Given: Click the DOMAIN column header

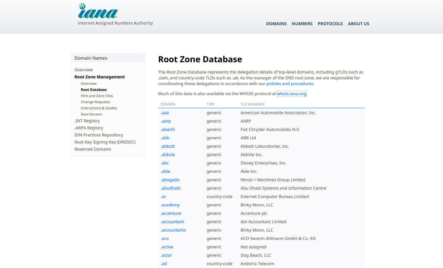Looking at the screenshot, I should coord(168,104).
